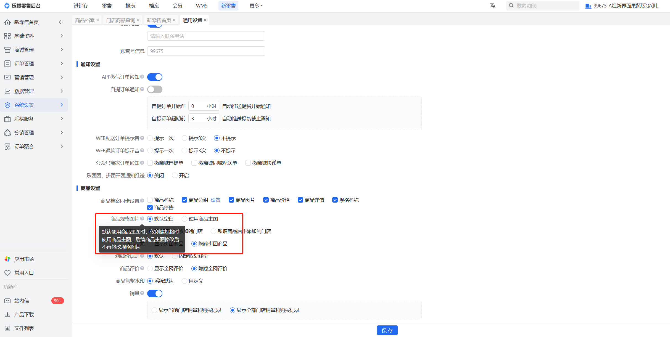Check the 微商城快递单 checkbox

tap(248, 163)
